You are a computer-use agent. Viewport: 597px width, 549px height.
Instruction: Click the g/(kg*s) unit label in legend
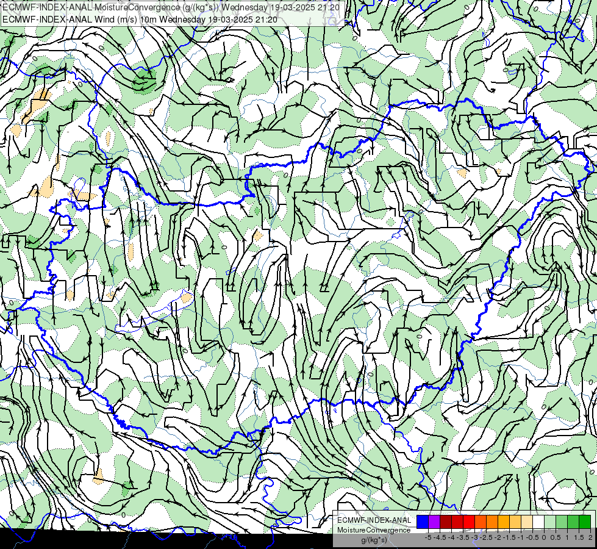pyautogui.click(x=374, y=540)
